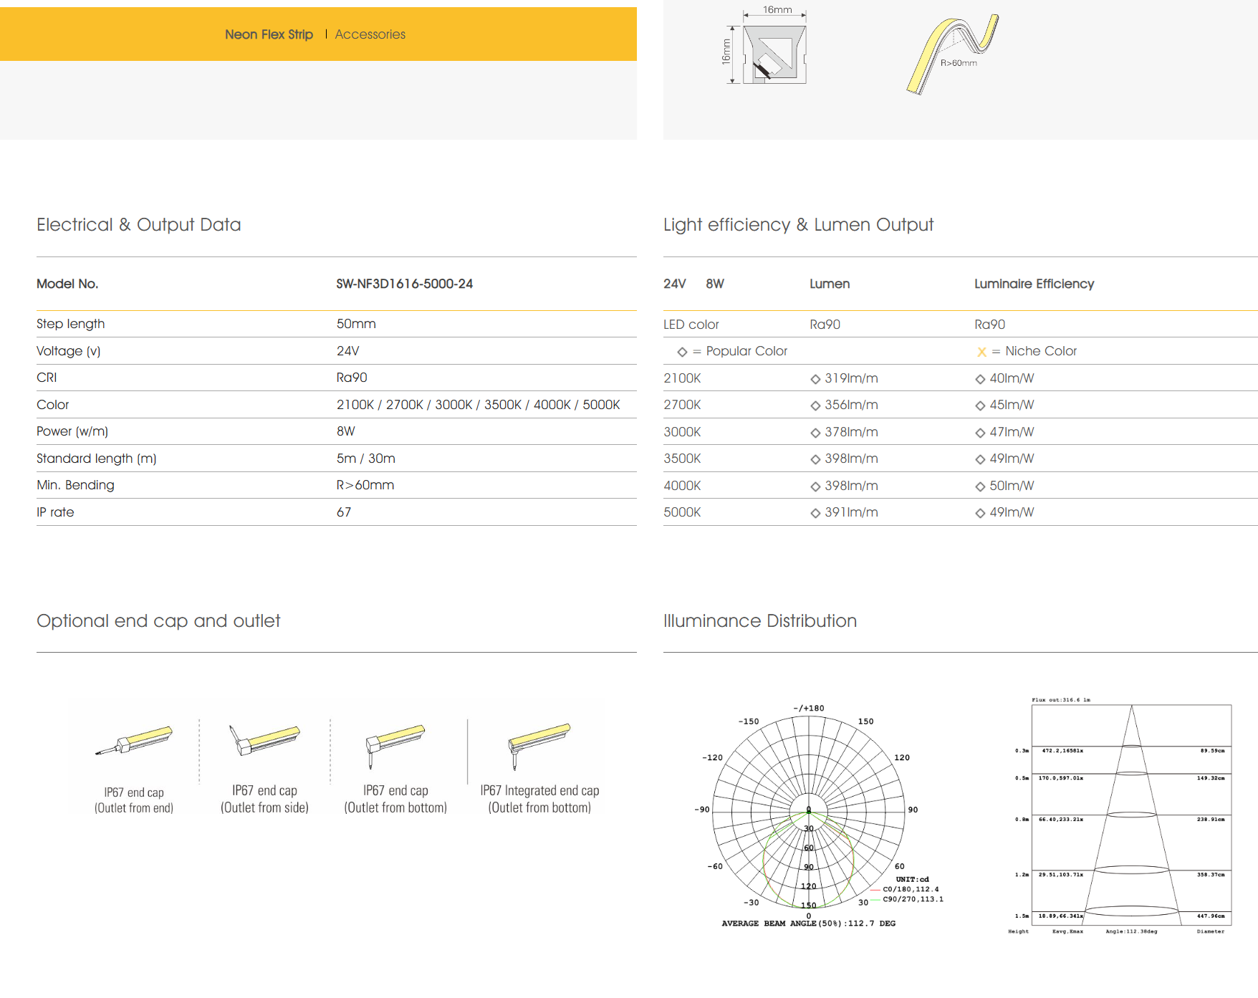The width and height of the screenshot is (1258, 998).
Task: Click the Lumen column header
Action: (830, 284)
